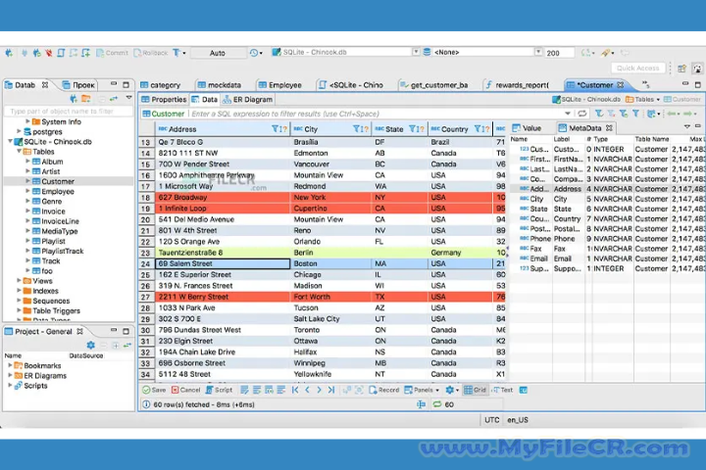Expand the Views folder in navigator

(20, 281)
